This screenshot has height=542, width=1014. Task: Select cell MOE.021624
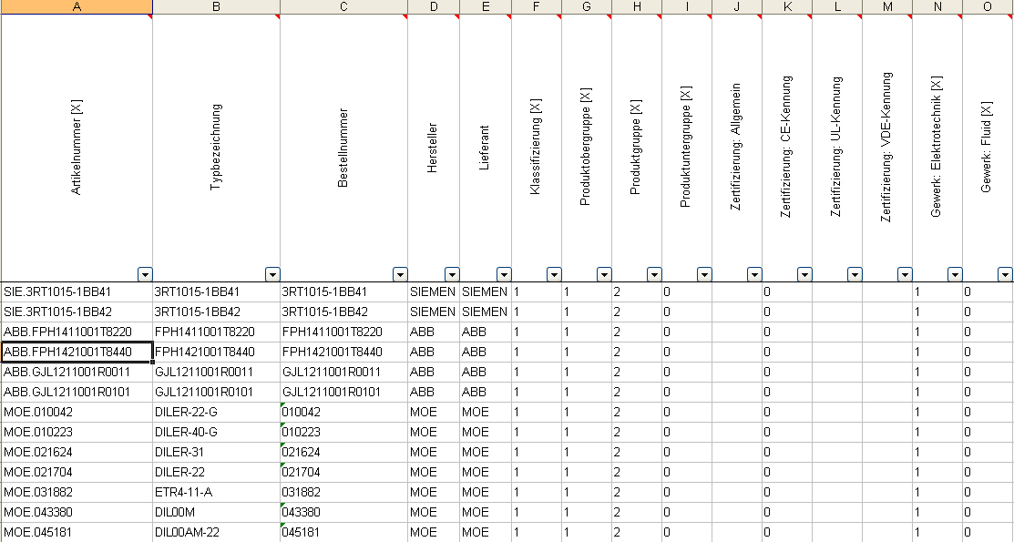coord(77,453)
